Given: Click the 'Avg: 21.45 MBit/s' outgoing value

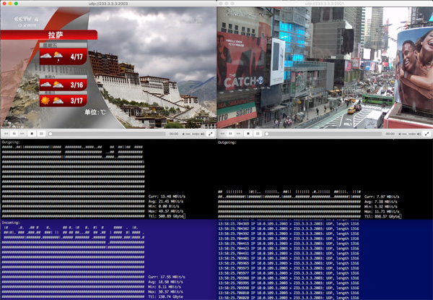Looking at the screenshot, I should pos(166,201).
